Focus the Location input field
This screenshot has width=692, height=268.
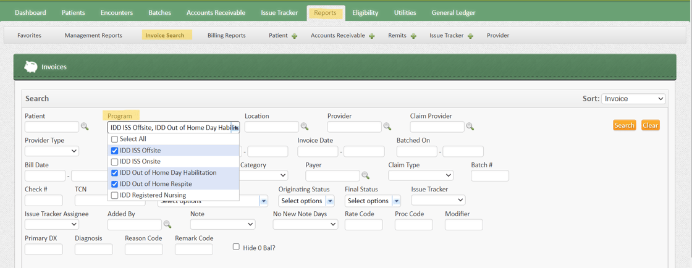(x=272, y=127)
